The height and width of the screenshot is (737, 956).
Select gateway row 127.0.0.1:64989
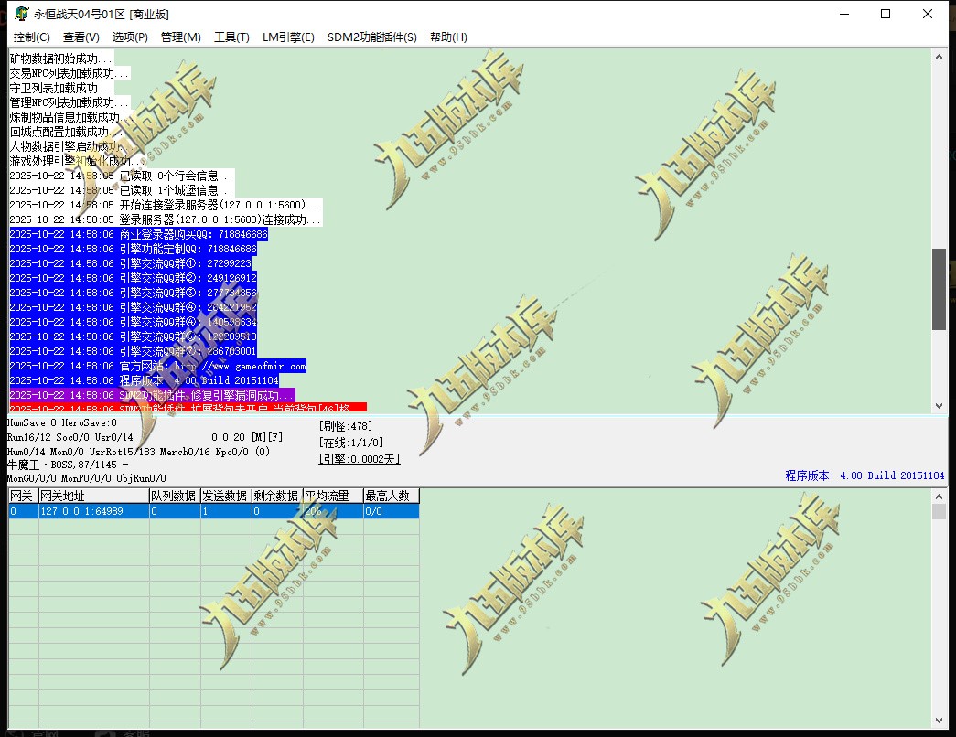point(214,511)
